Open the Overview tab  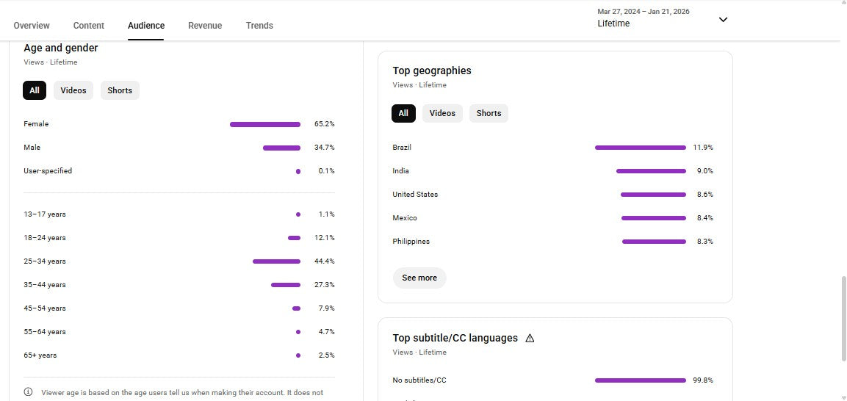pos(32,26)
